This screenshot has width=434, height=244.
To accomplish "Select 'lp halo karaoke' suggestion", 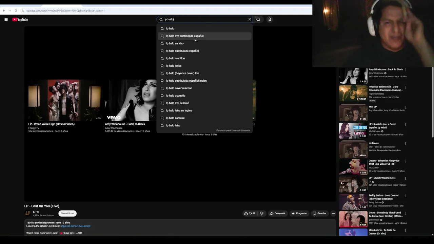I will tap(204, 118).
